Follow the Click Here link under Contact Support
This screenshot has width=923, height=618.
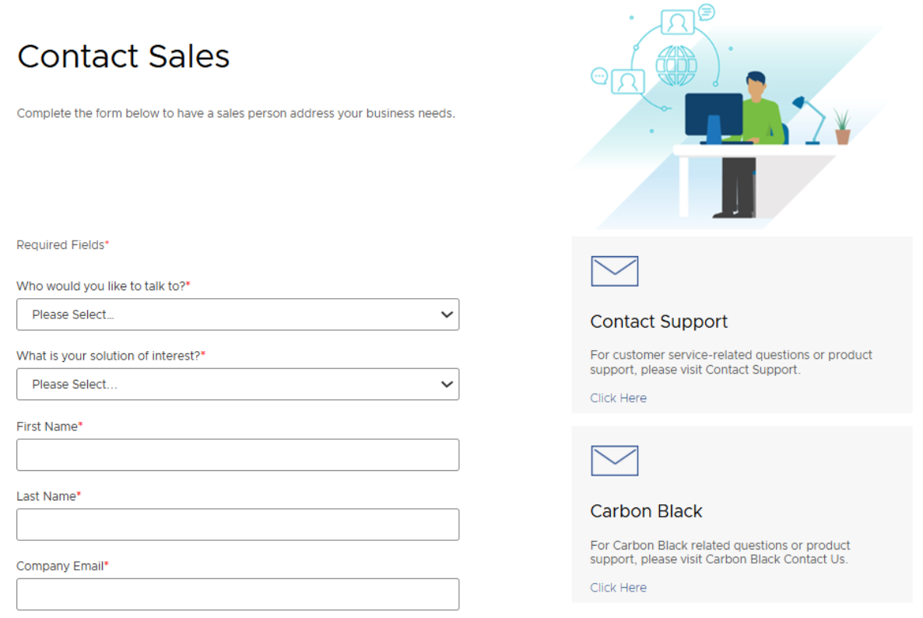point(618,398)
